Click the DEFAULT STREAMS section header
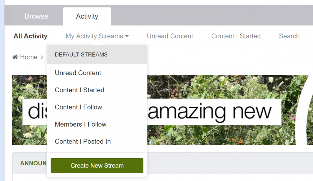 [x=81, y=54]
